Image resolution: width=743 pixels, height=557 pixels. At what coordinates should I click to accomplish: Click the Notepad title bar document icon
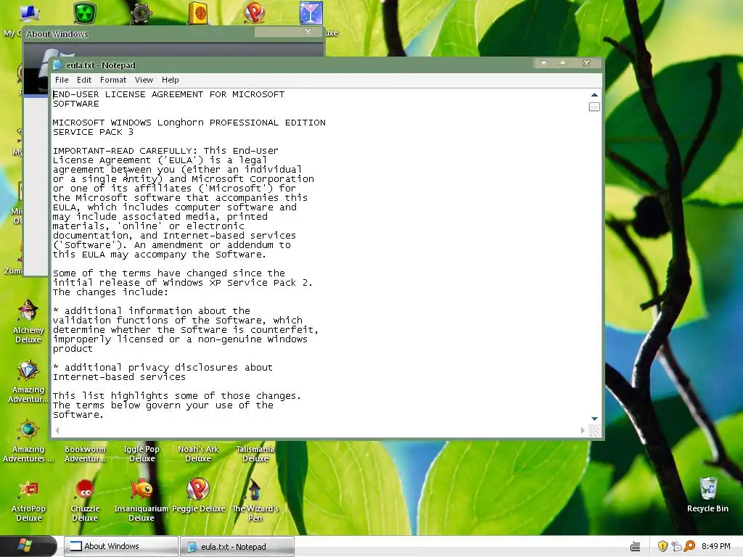click(x=57, y=65)
